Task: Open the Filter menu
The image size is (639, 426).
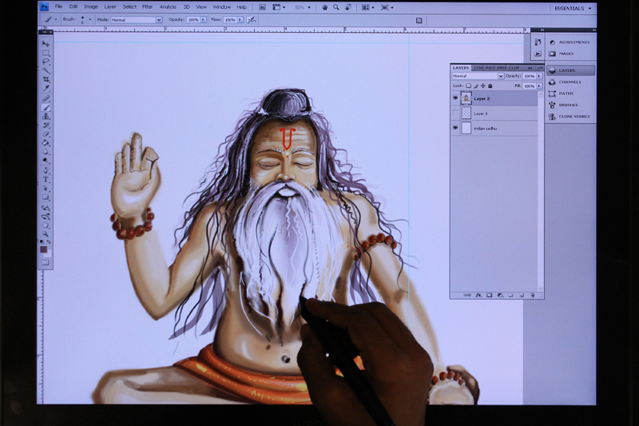Action: coord(147,6)
